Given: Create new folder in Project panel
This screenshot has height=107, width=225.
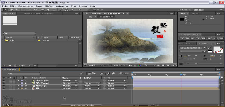Looking at the screenshot, I should (x=10, y=66).
